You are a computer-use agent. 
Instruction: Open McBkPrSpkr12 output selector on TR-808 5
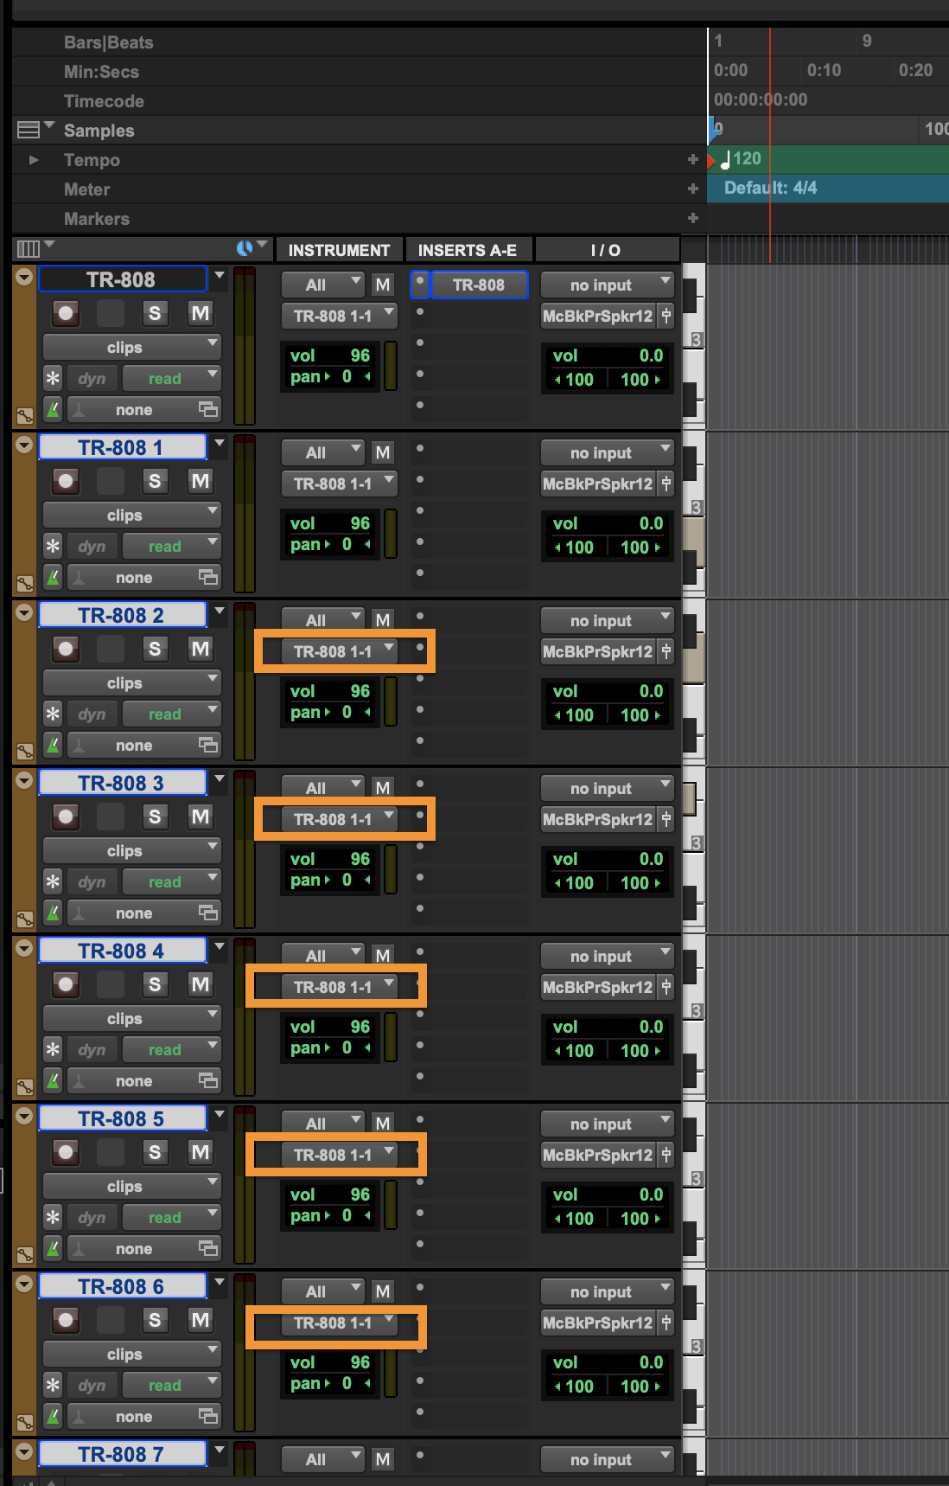(x=598, y=1155)
